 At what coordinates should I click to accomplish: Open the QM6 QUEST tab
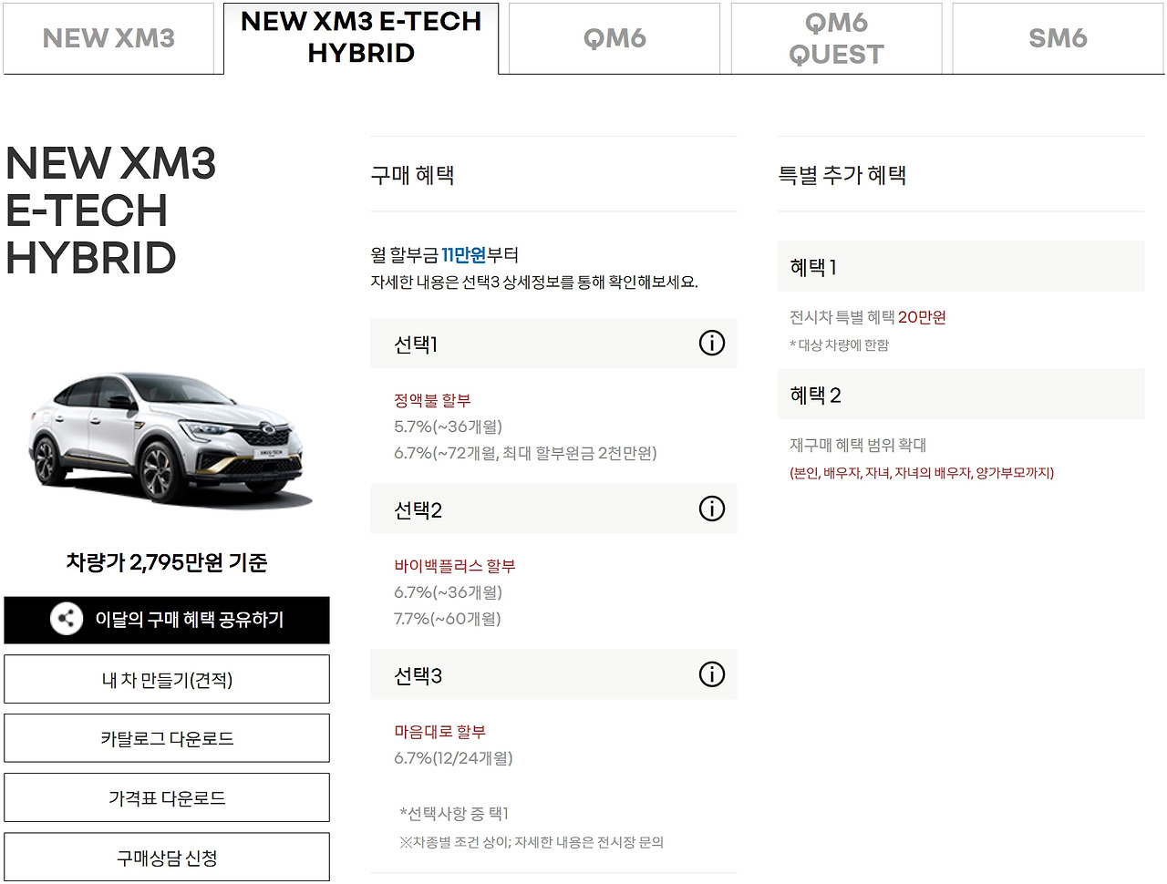[836, 38]
